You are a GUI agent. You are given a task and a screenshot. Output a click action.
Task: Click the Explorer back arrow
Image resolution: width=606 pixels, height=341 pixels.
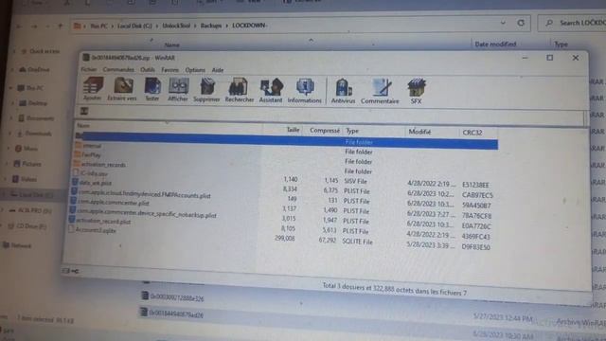pos(19,27)
